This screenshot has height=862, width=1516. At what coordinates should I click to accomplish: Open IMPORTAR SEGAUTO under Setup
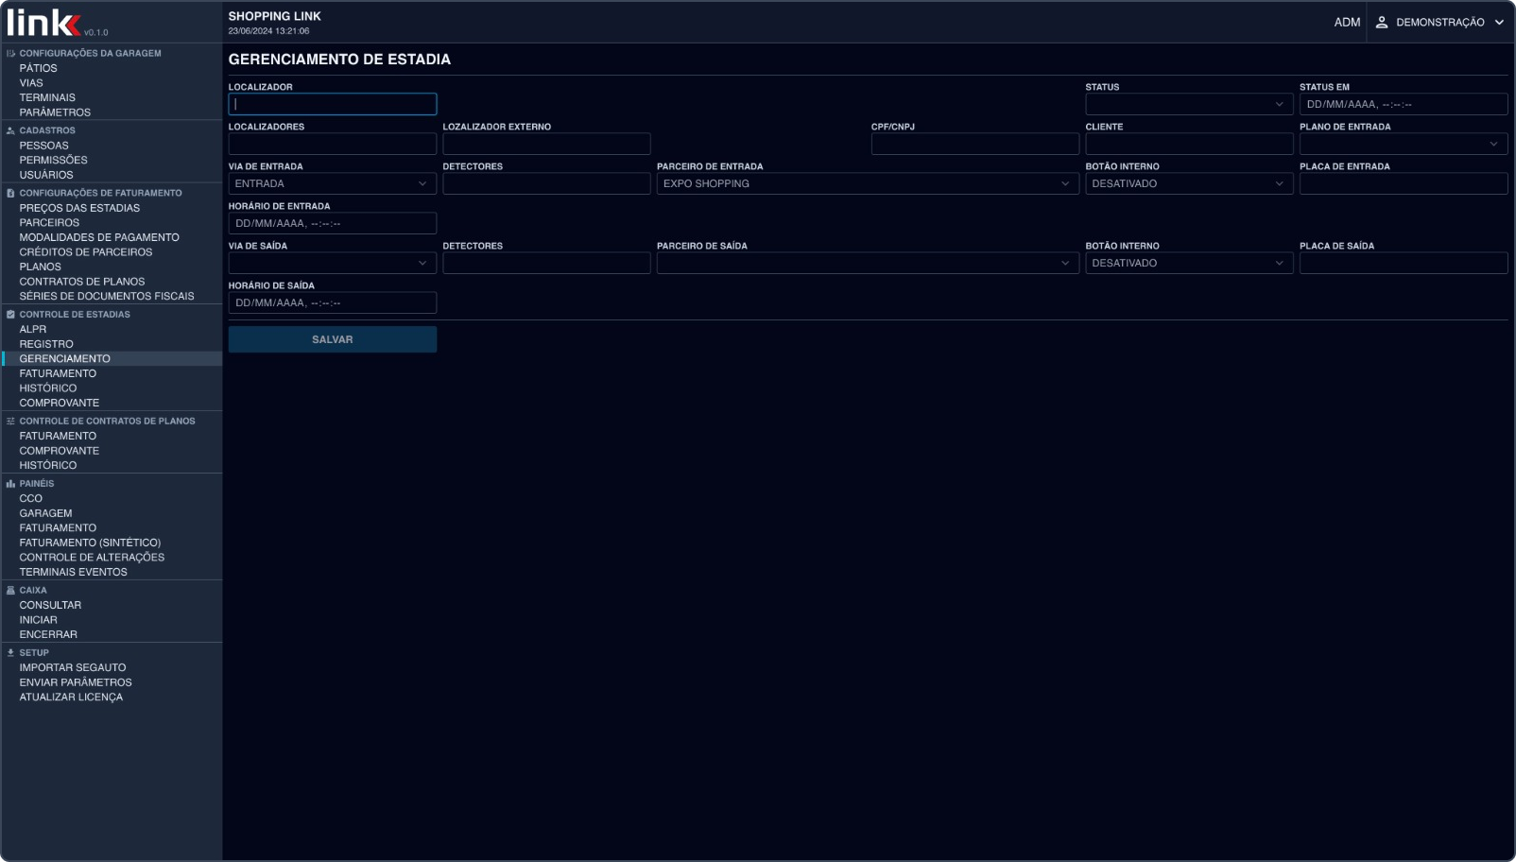pos(73,667)
